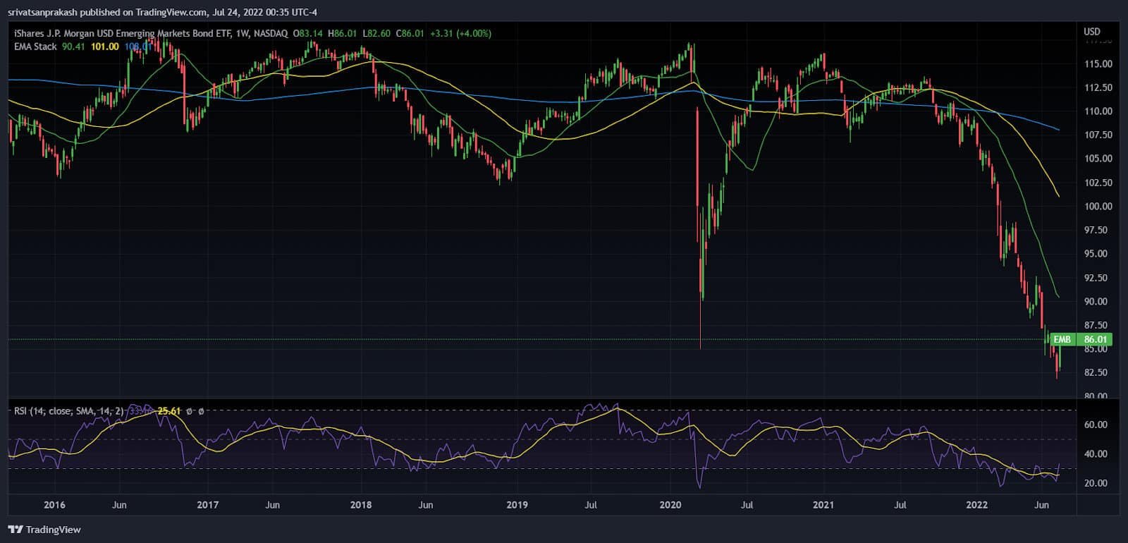The image size is (1128, 543).
Task: Click the Jul label between 2019 and 2020
Action: pos(591,505)
